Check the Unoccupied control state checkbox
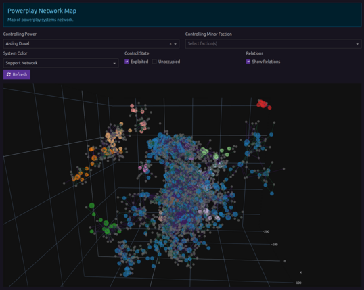The width and height of the screenshot is (364, 290). (154, 62)
